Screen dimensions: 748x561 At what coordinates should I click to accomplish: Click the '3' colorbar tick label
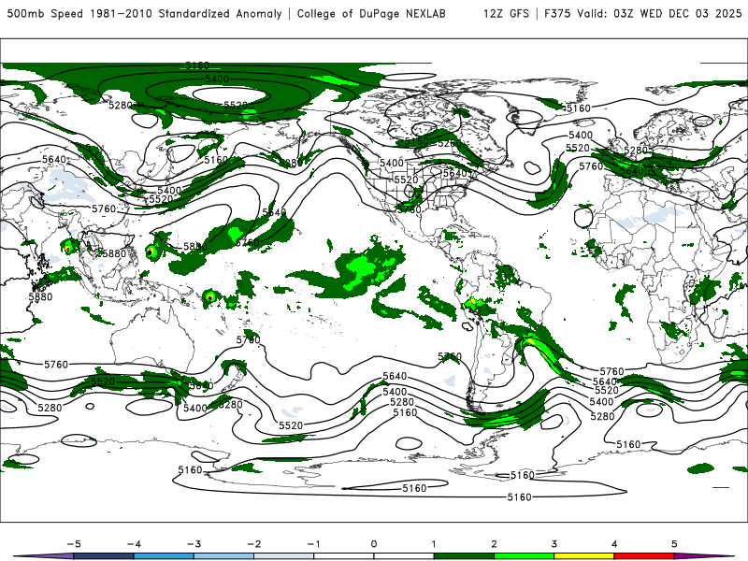click(x=554, y=544)
